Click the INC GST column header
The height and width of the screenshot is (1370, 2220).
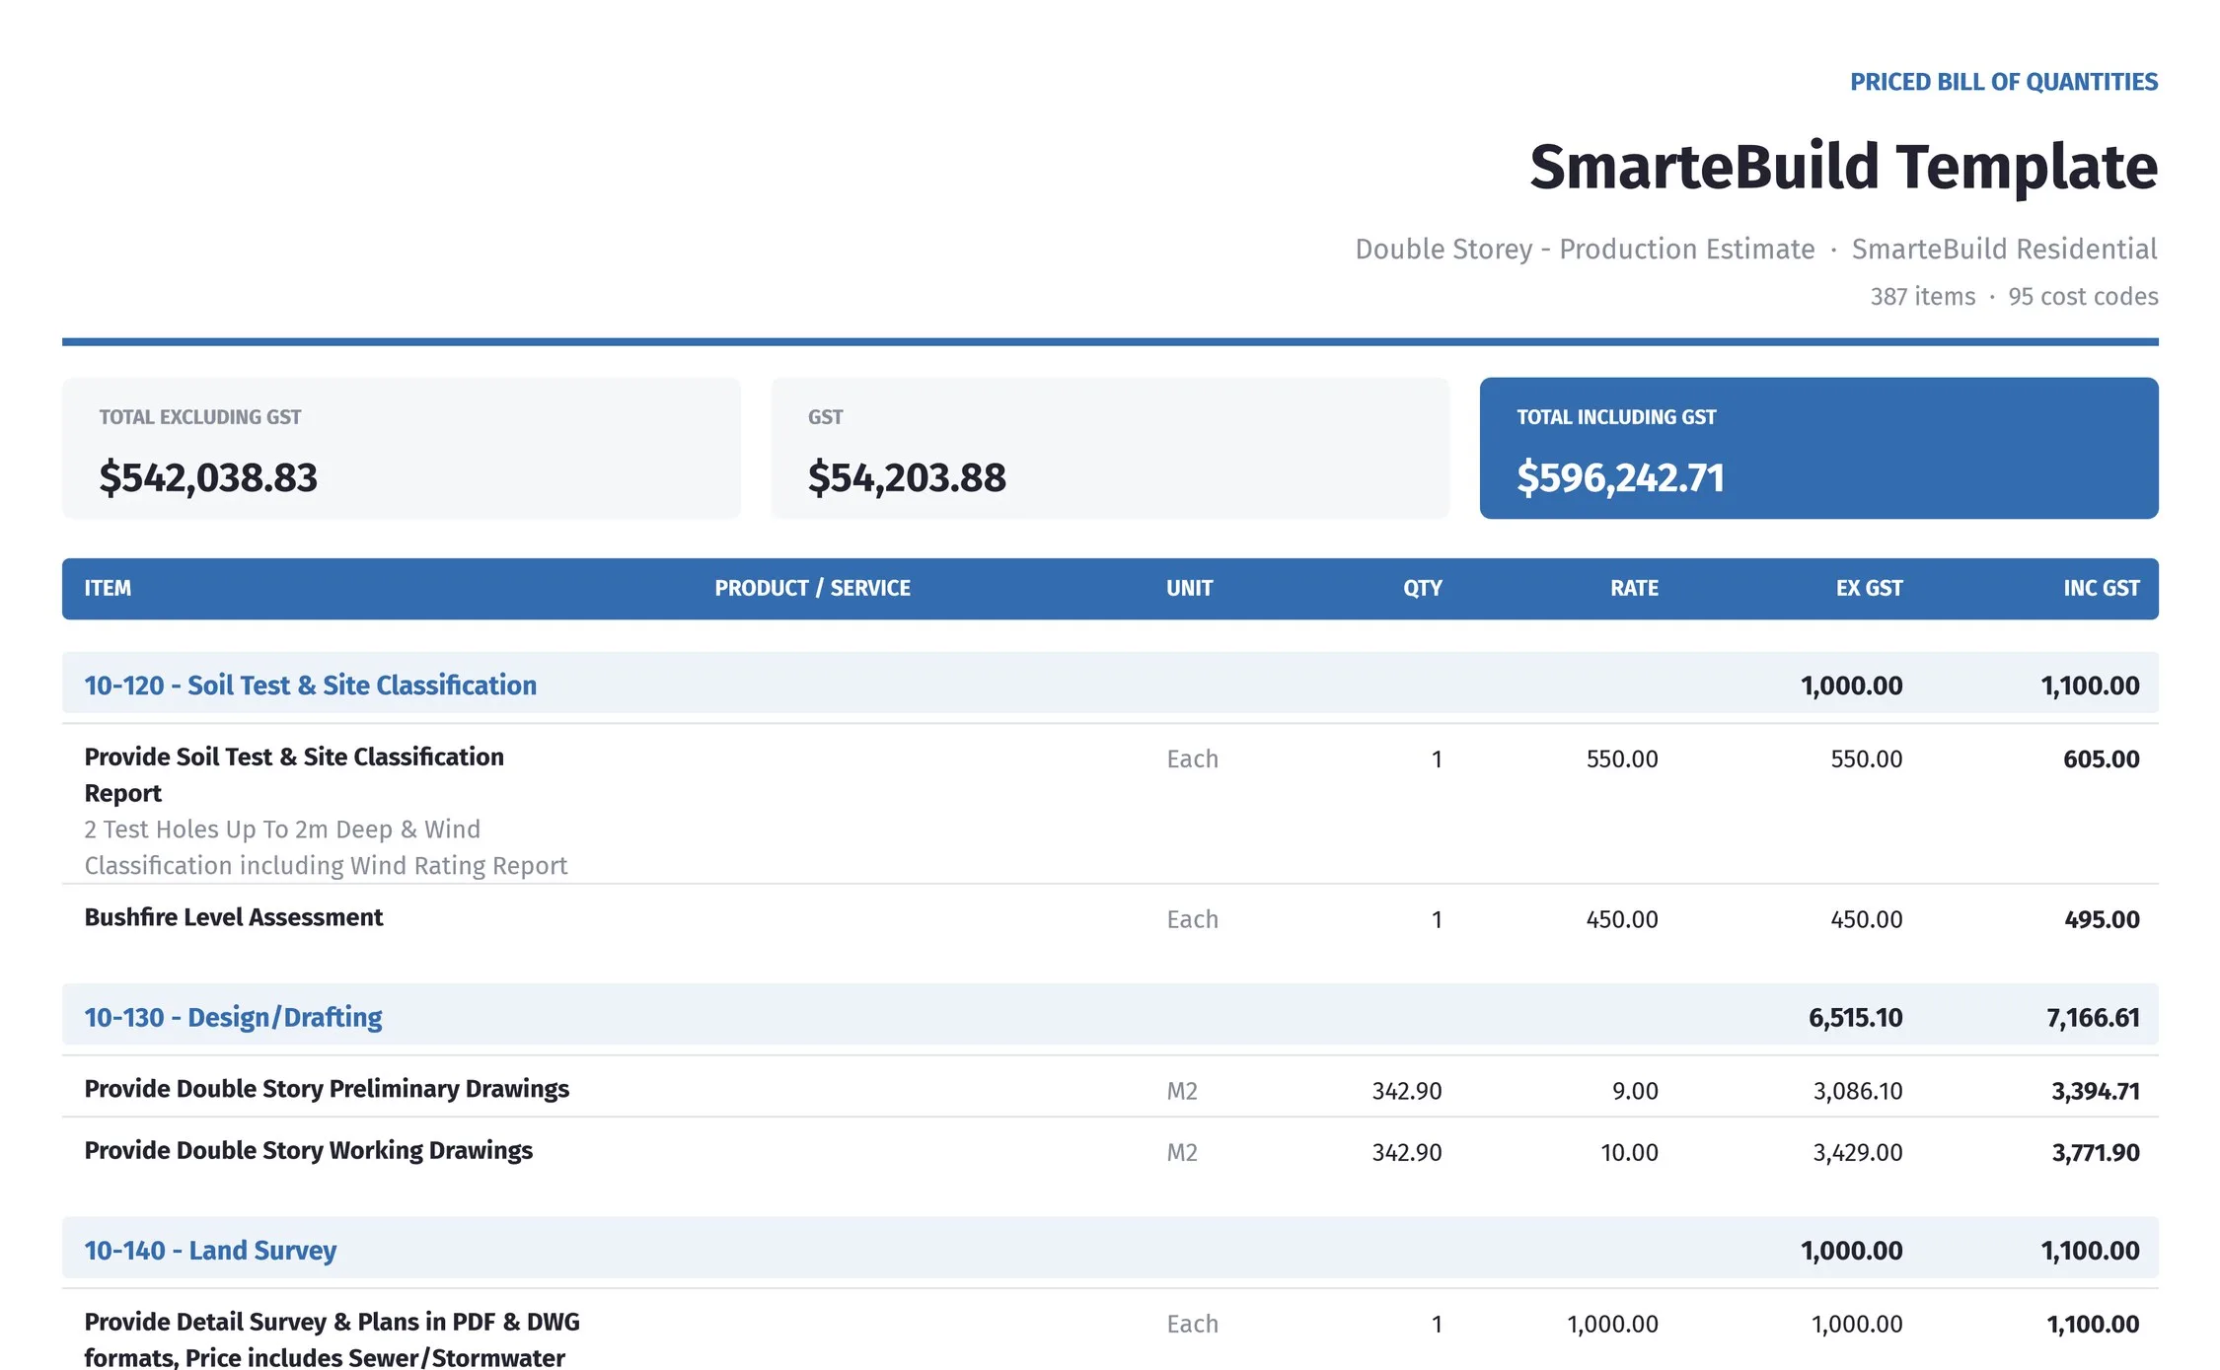coord(2102,588)
